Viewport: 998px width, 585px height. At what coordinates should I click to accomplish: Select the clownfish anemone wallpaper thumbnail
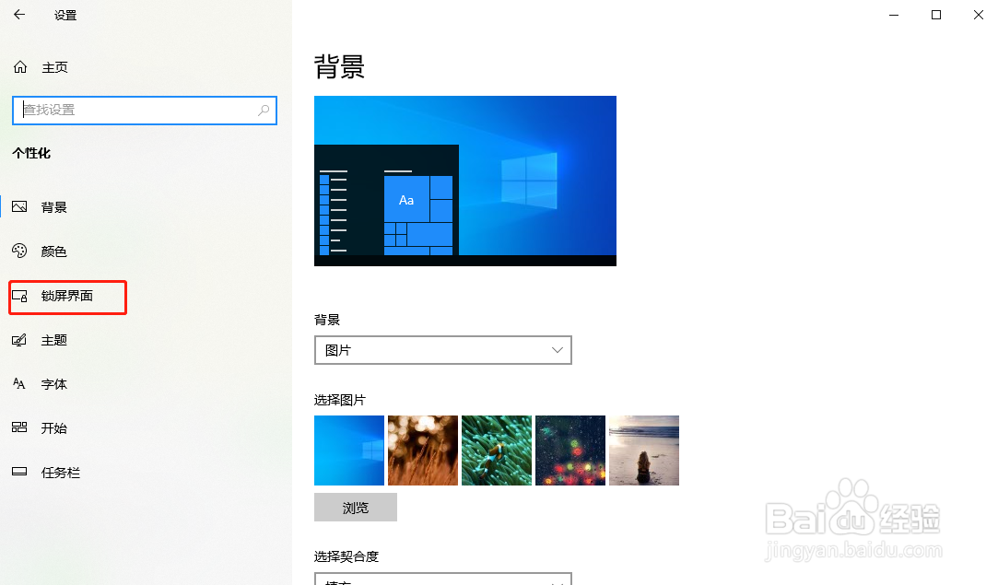[497, 450]
